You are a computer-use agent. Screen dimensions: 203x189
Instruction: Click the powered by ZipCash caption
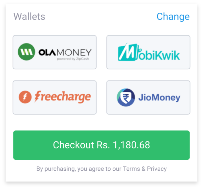click(x=73, y=59)
